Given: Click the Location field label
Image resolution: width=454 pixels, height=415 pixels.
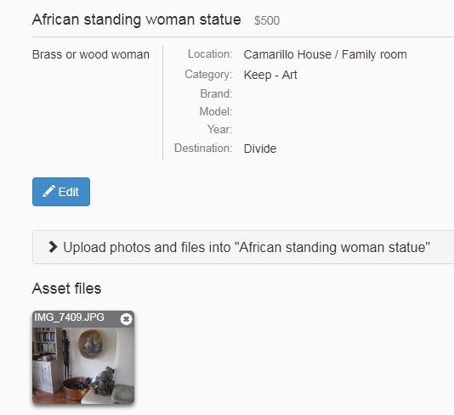Looking at the screenshot, I should click(x=210, y=54).
